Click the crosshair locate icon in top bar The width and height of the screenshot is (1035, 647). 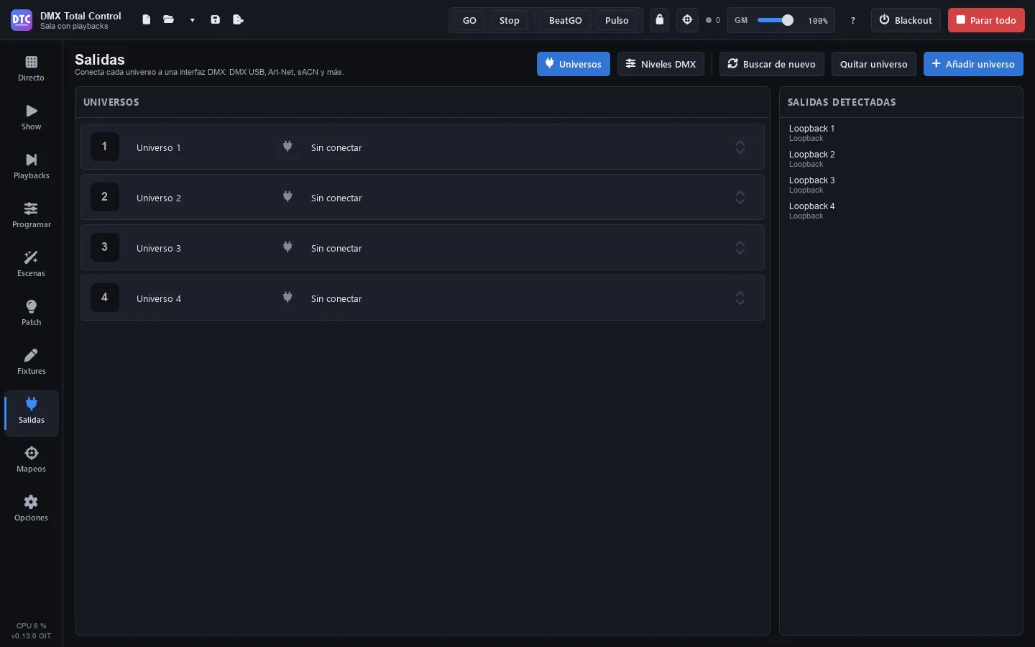pyautogui.click(x=687, y=20)
